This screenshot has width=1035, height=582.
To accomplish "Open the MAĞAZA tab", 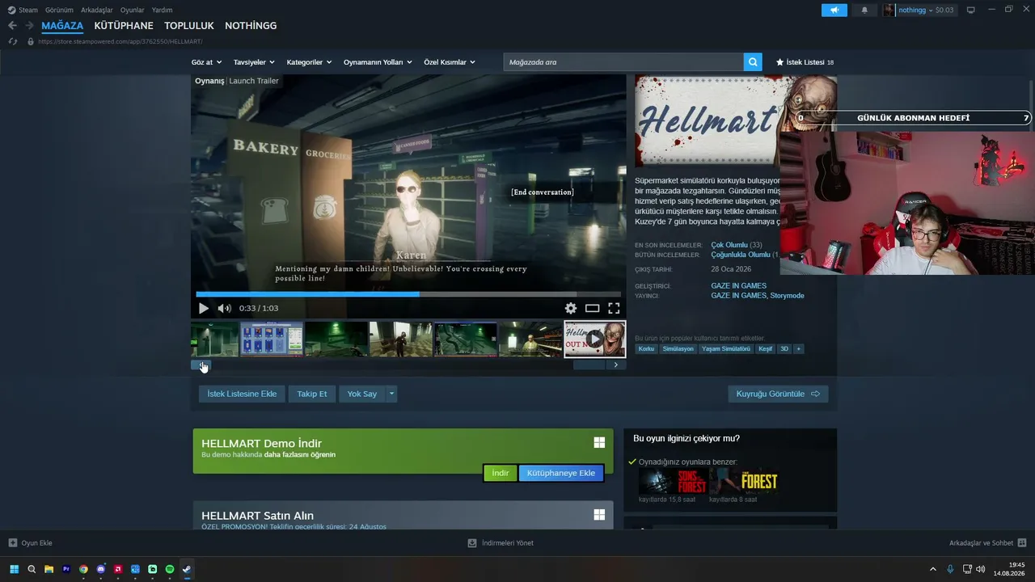I will pos(62,26).
